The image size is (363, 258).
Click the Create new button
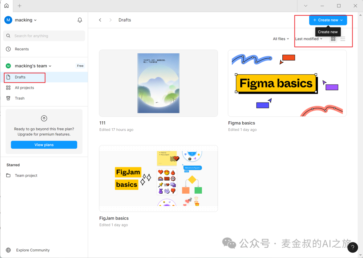point(328,20)
